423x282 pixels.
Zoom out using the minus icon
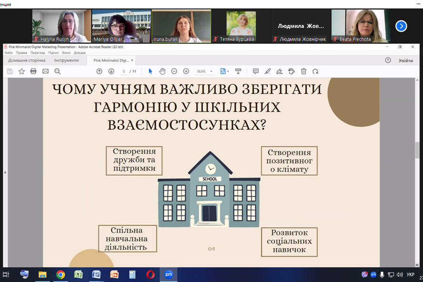click(174, 71)
